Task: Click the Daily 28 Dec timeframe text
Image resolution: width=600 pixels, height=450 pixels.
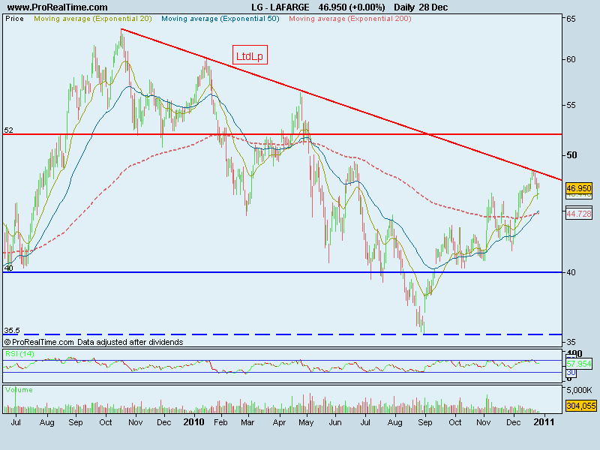Action: click(x=421, y=7)
